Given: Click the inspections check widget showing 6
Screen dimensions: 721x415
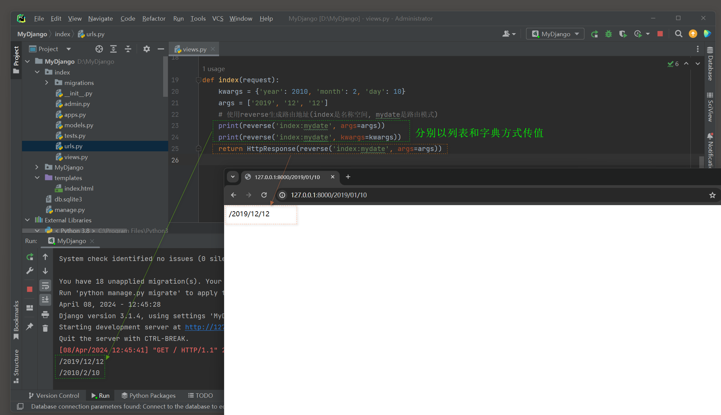Looking at the screenshot, I should [673, 64].
